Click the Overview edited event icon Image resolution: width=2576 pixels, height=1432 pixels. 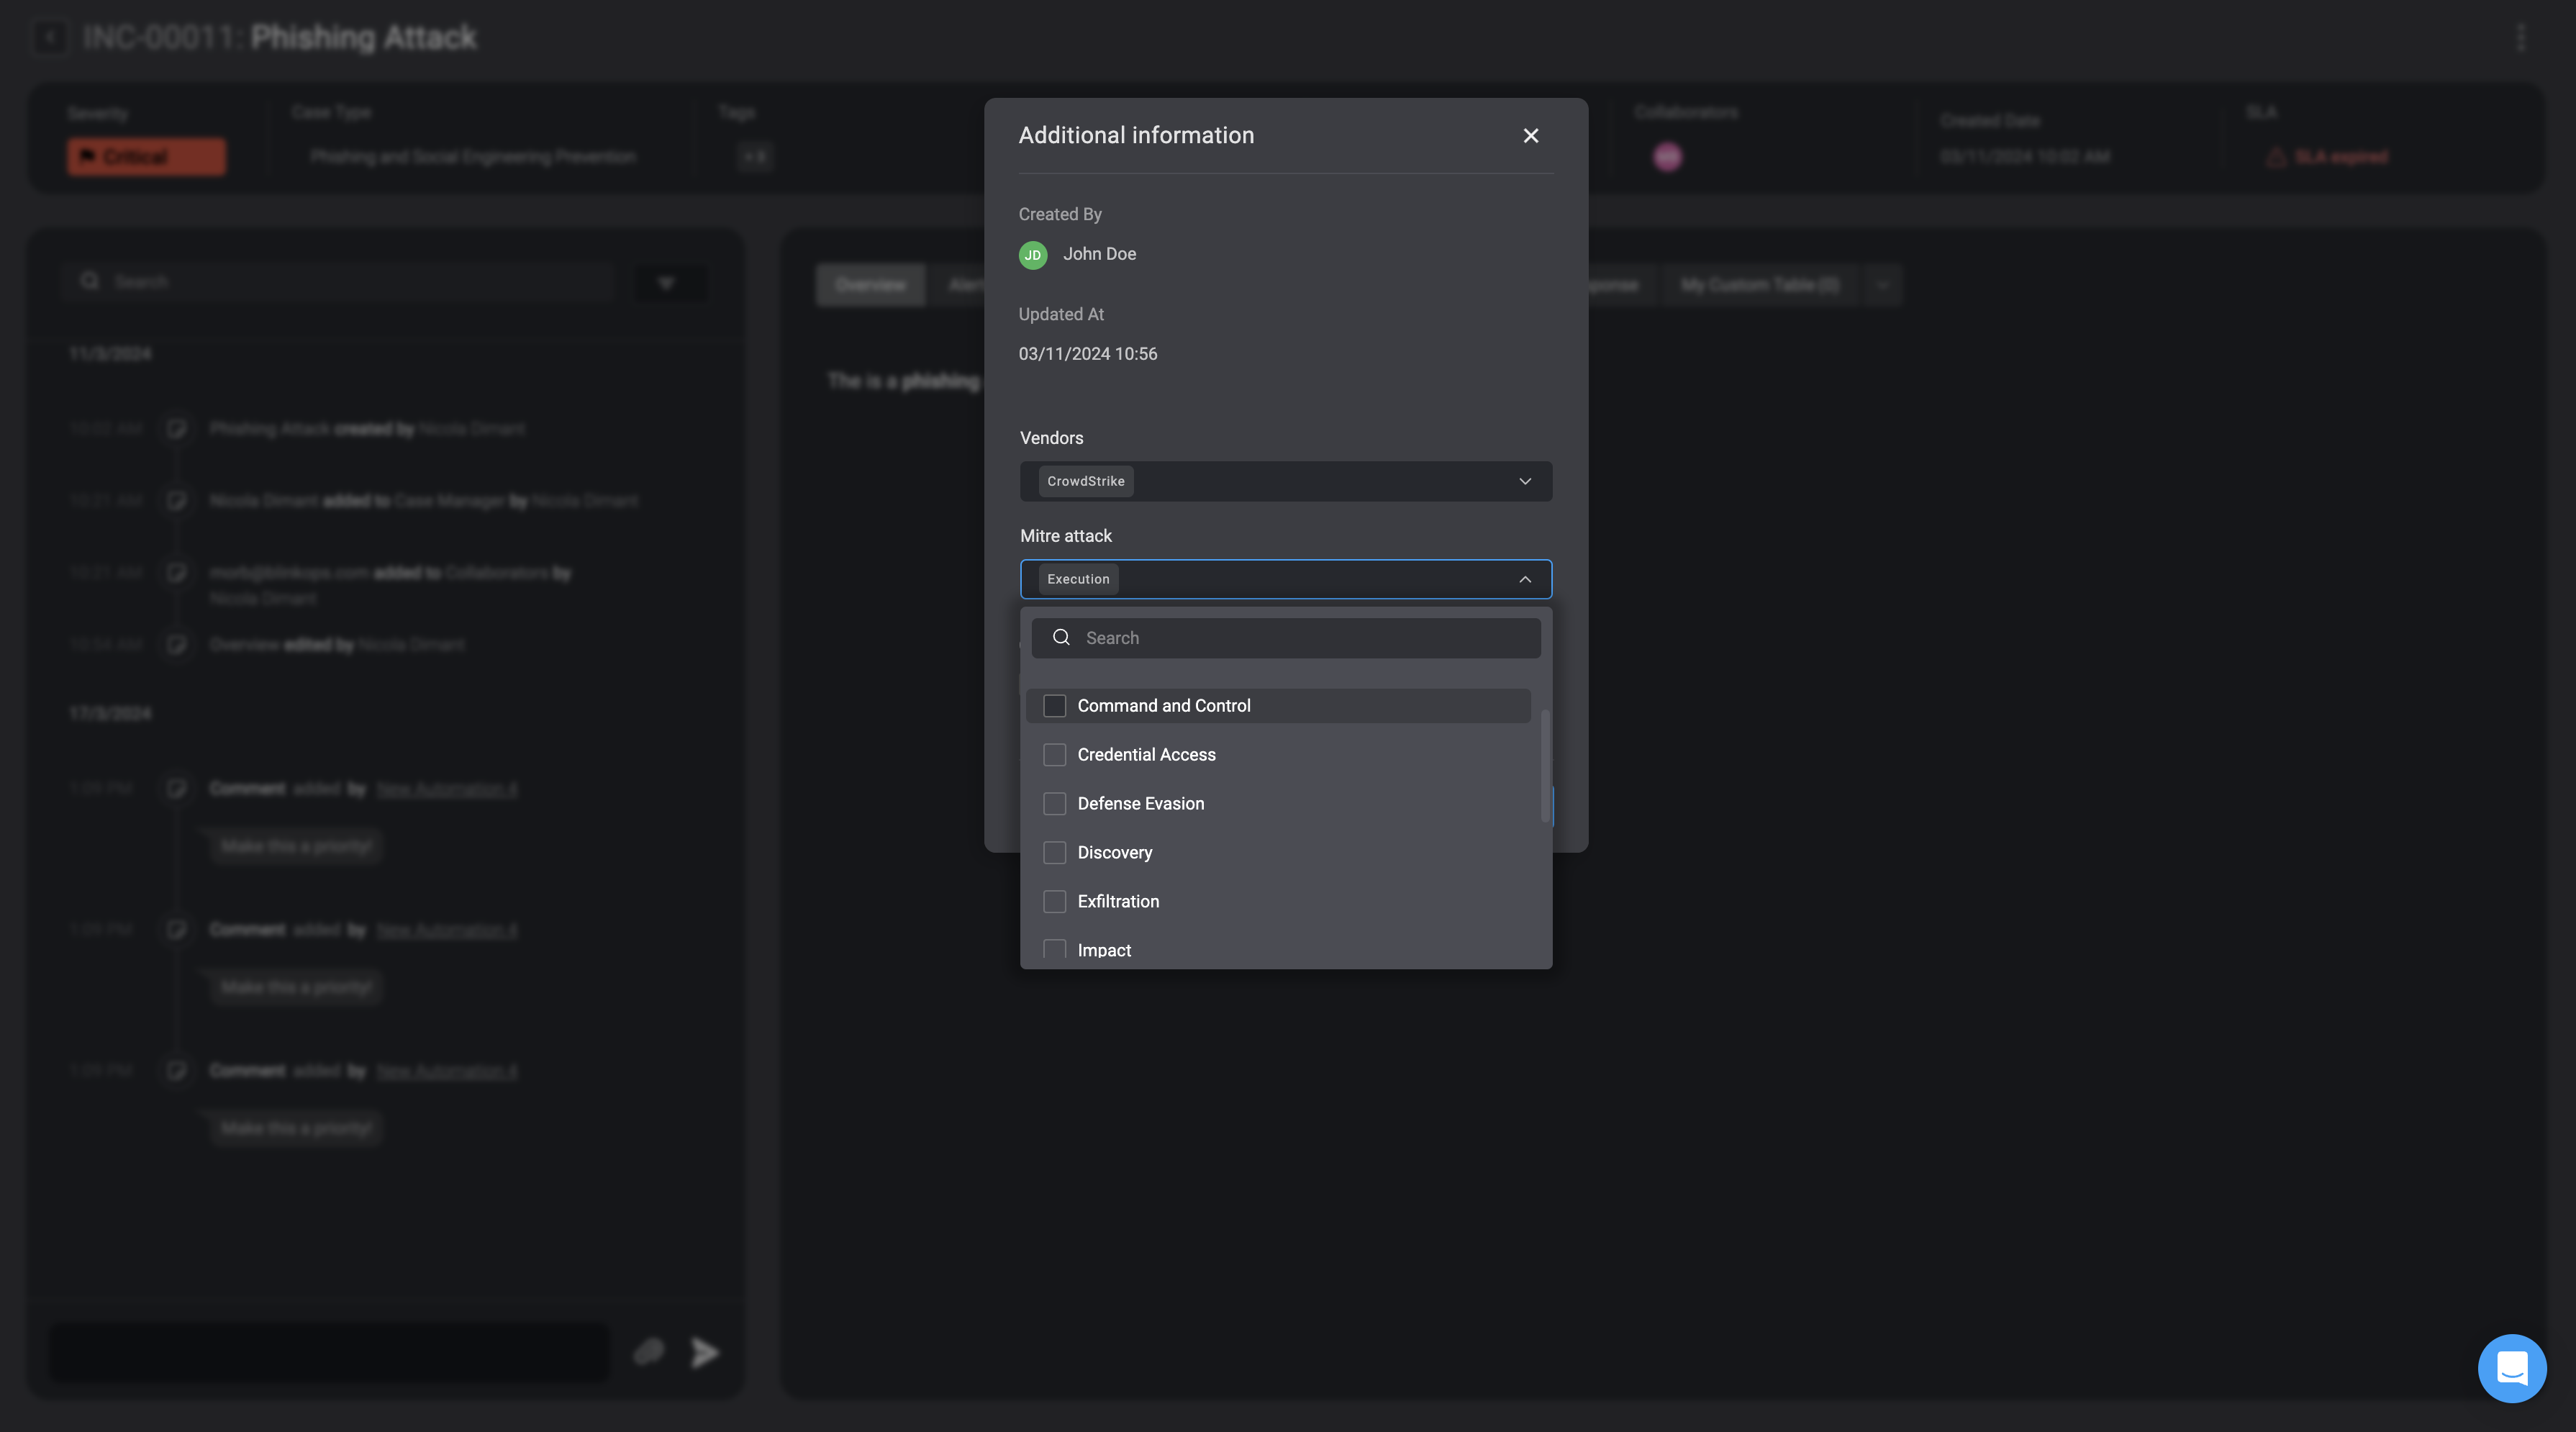tap(177, 645)
